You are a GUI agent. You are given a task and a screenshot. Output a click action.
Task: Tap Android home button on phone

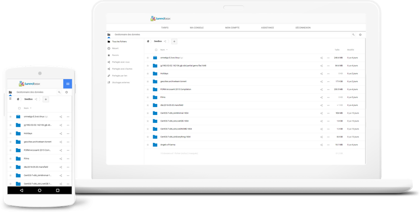click(40, 190)
